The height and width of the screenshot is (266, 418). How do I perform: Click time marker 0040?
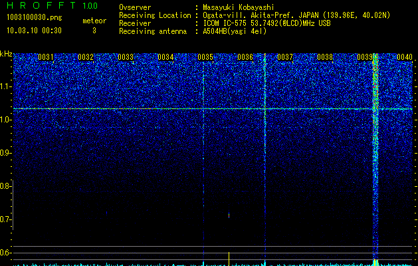pos(405,57)
